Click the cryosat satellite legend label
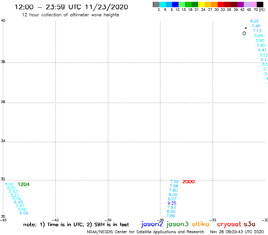The width and height of the screenshot is (268, 235). coord(229,224)
